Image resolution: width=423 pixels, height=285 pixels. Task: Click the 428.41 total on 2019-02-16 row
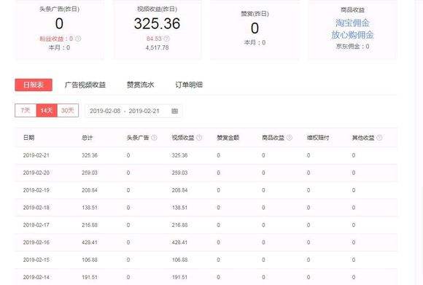(90, 243)
